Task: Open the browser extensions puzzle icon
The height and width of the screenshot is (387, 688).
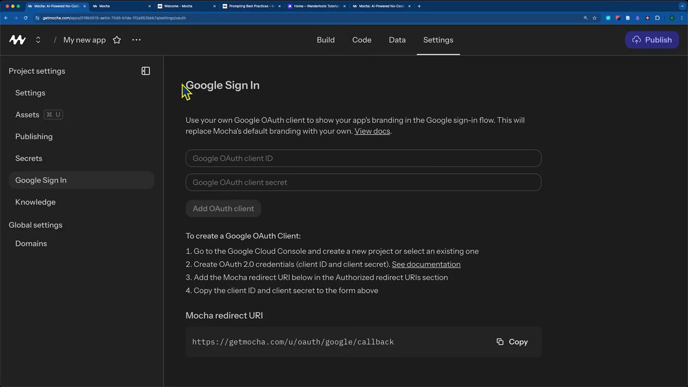Action: pos(657,18)
